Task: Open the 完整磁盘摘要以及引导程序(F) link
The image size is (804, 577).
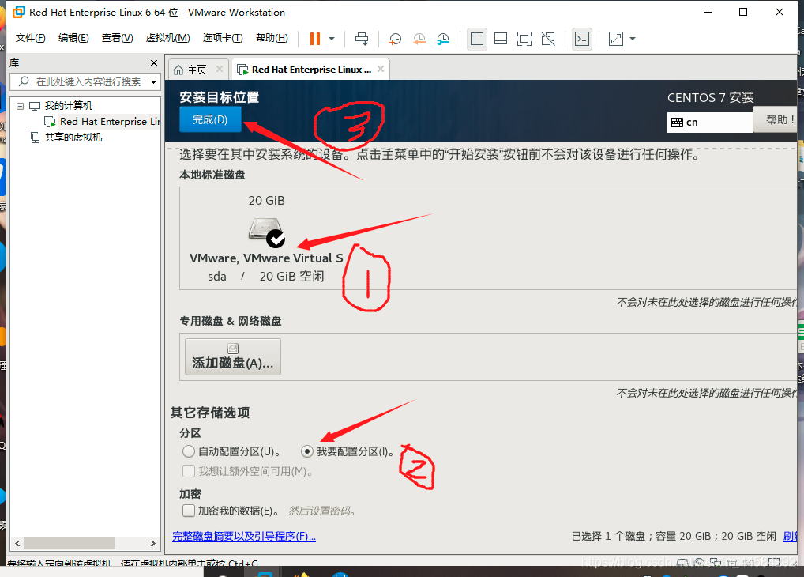Action: (x=244, y=537)
